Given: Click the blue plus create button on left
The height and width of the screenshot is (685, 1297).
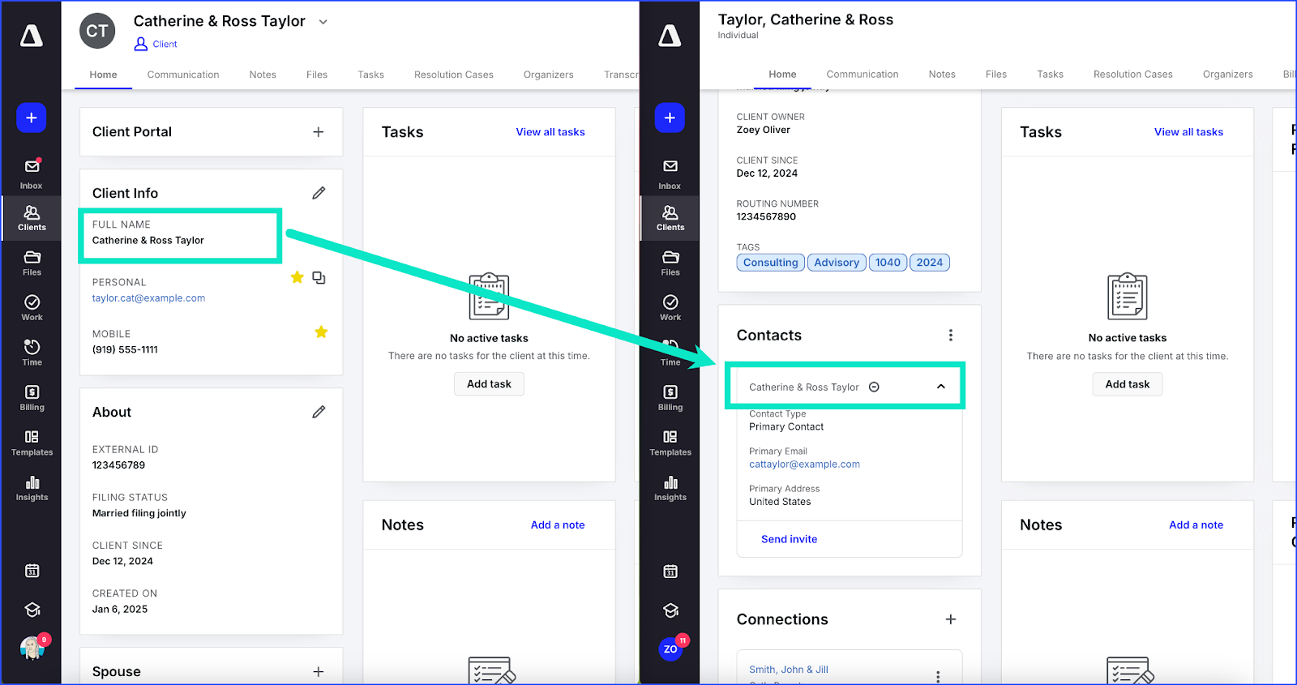Looking at the screenshot, I should 32,118.
